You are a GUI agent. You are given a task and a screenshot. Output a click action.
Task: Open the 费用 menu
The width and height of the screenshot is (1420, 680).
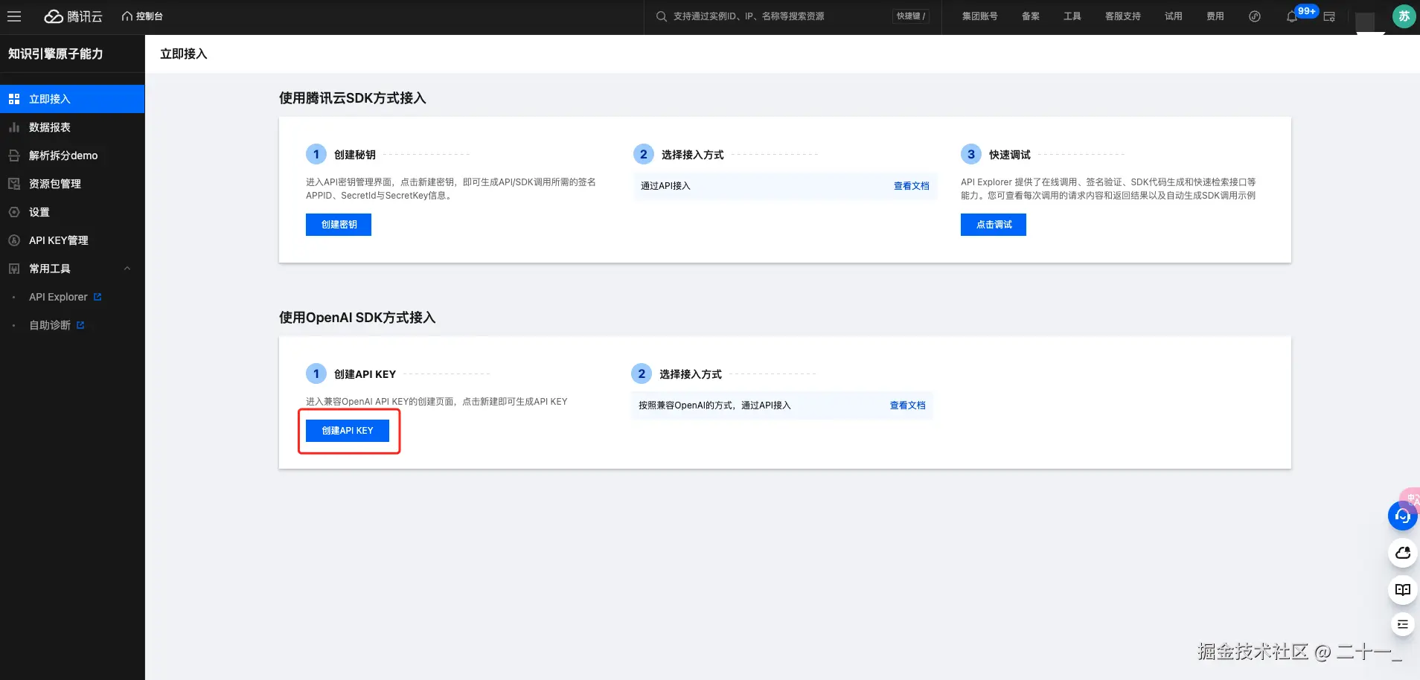1215,16
